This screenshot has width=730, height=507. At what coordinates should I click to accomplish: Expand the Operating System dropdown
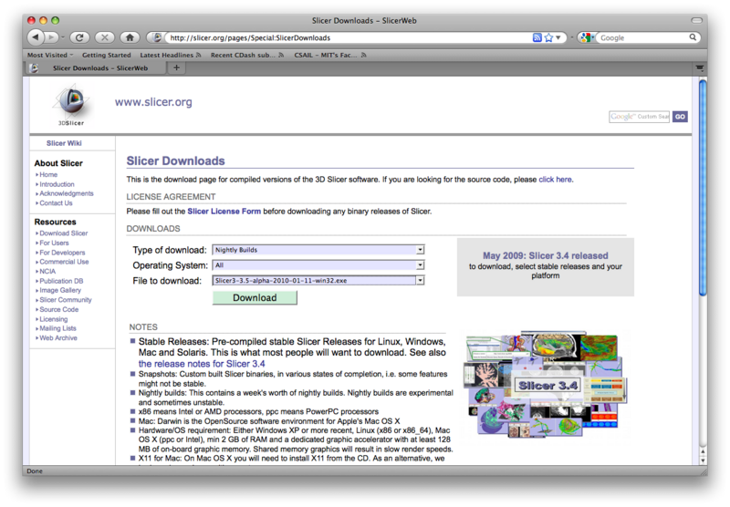pos(318,265)
